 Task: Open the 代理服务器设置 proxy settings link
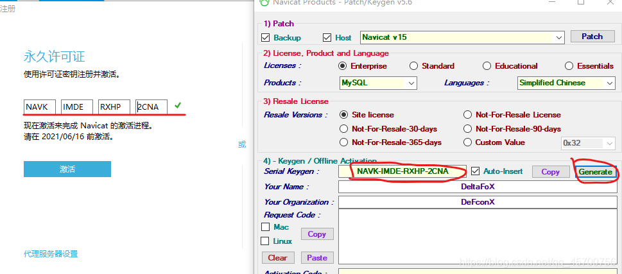(51, 253)
